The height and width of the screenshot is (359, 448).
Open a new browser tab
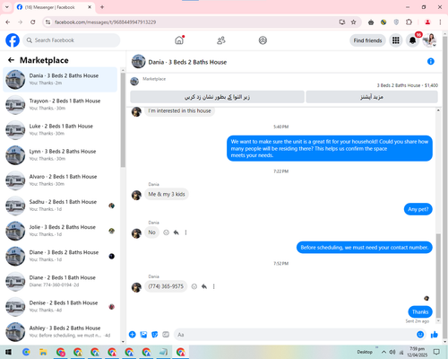point(102,7)
